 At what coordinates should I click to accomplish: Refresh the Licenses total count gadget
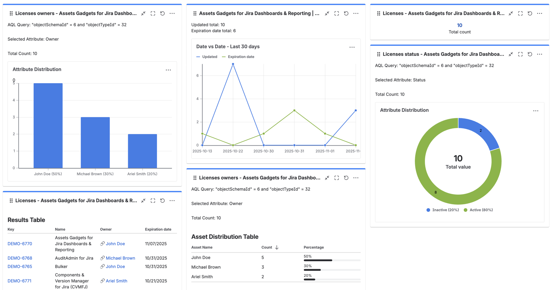pyautogui.click(x=530, y=13)
